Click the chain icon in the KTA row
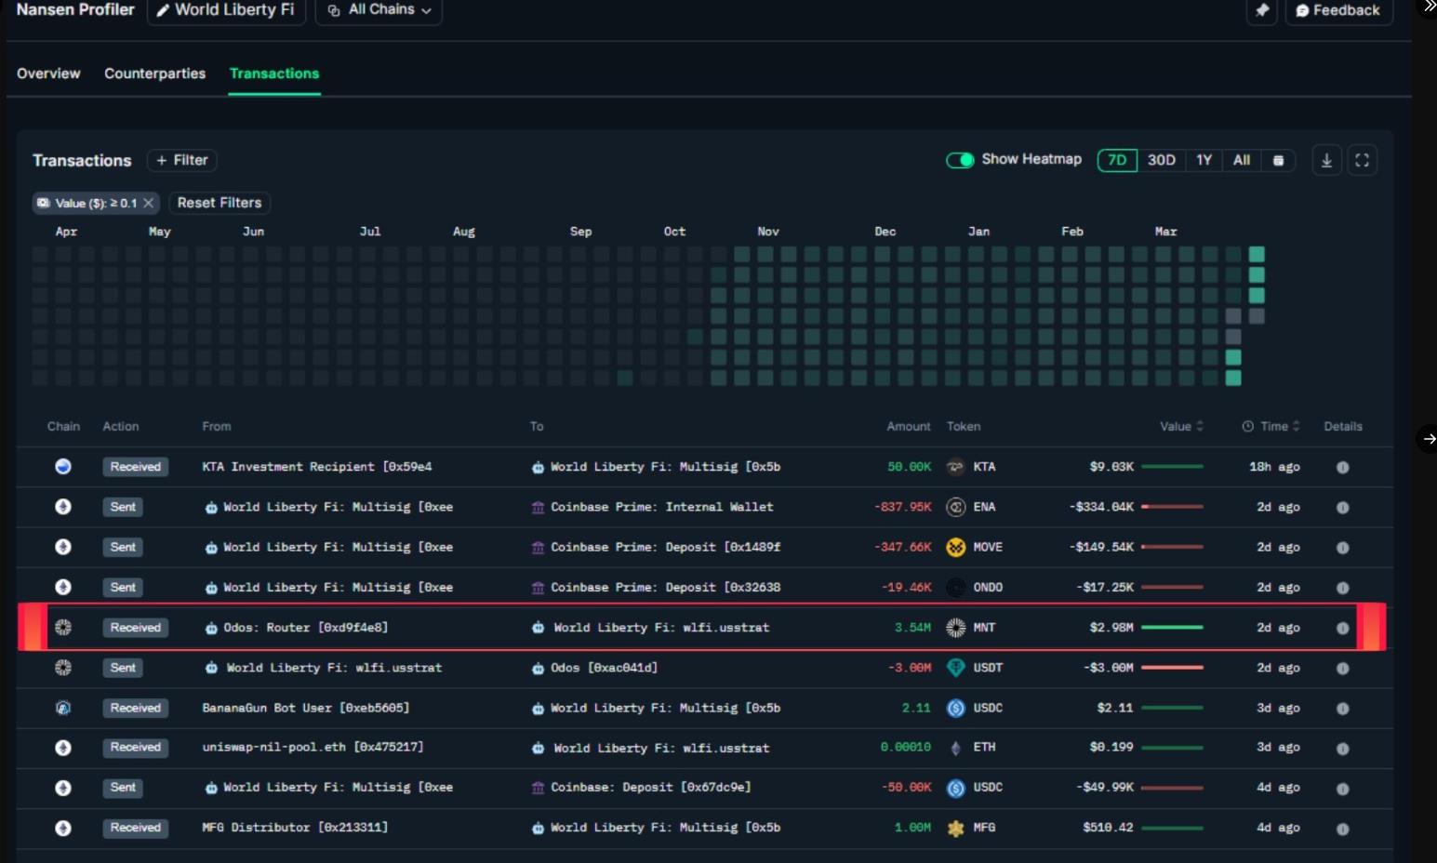Screen dimensions: 1437x863 tap(62, 467)
